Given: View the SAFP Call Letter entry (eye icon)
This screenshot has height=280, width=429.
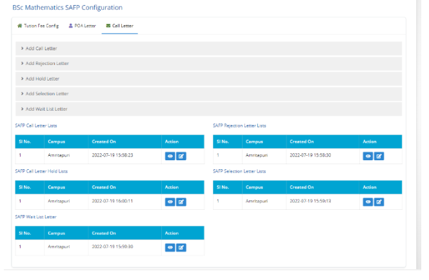Looking at the screenshot, I should click(x=170, y=156).
